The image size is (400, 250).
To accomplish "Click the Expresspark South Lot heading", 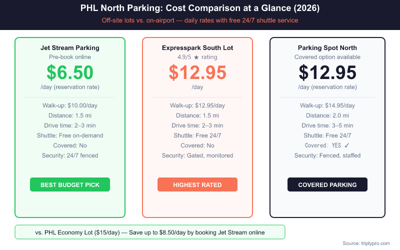I will pyautogui.click(x=197, y=48).
